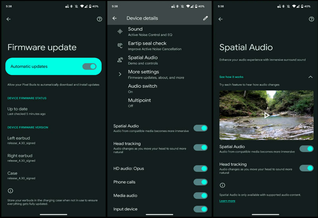Tap the info icon on Spatial Audio screen

(222, 185)
